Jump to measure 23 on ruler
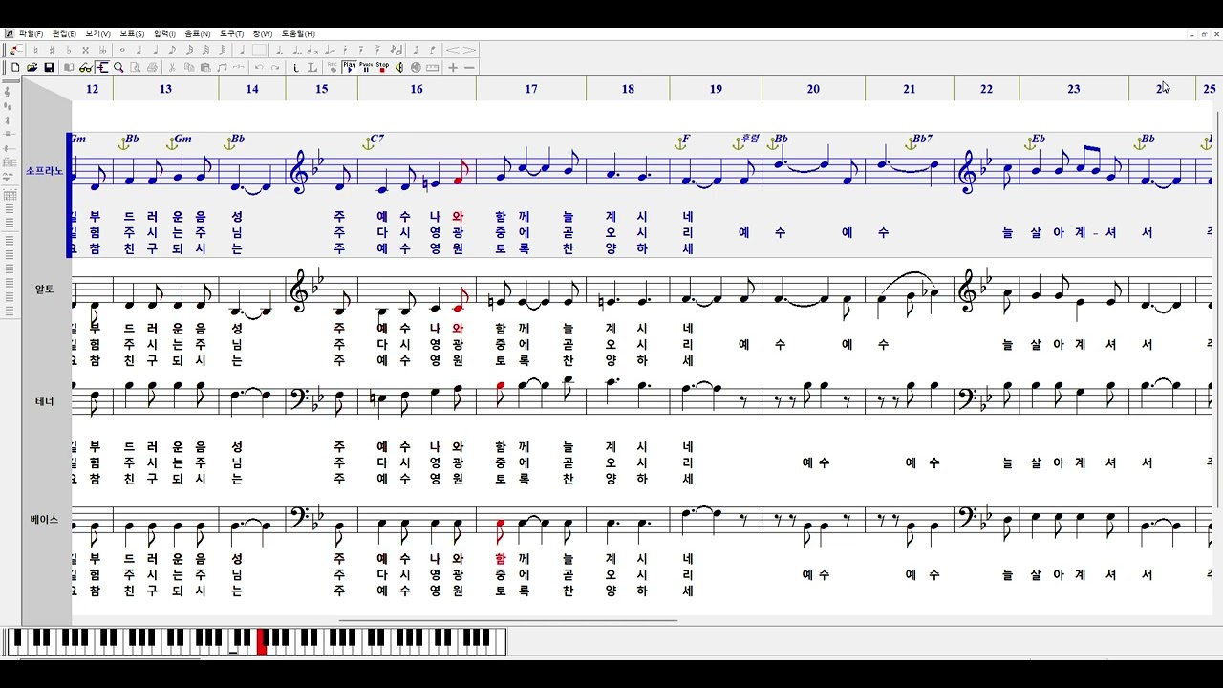Image resolution: width=1223 pixels, height=688 pixels. 1074,89
